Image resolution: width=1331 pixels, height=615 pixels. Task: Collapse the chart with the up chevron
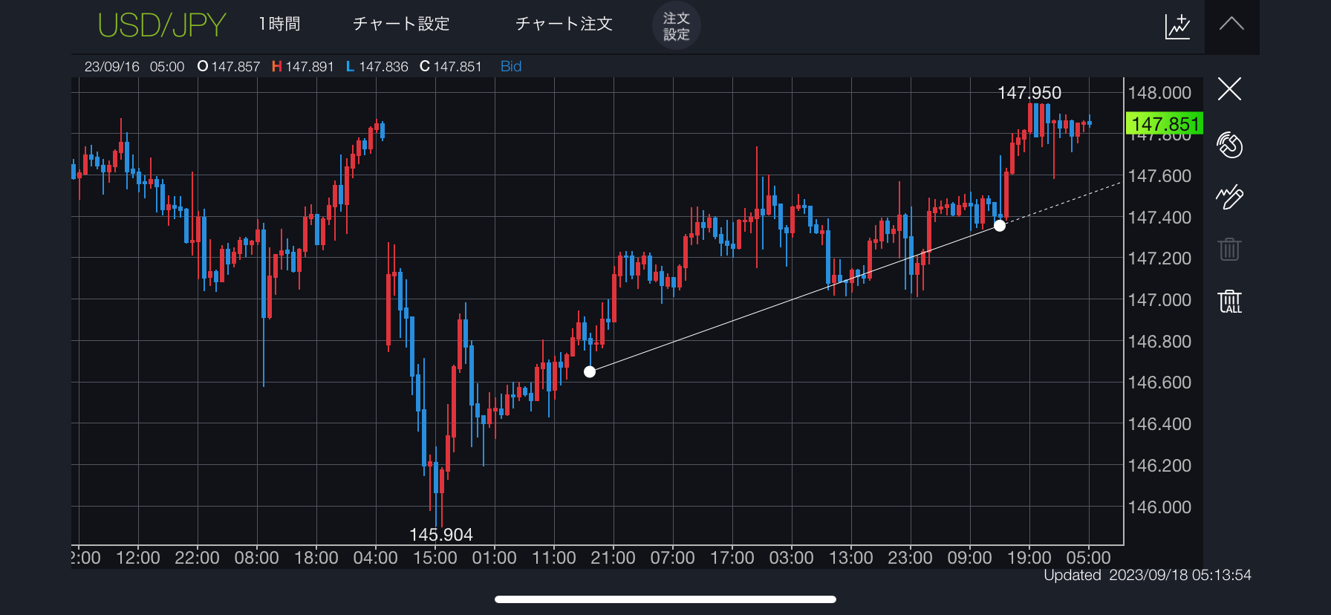(1231, 24)
